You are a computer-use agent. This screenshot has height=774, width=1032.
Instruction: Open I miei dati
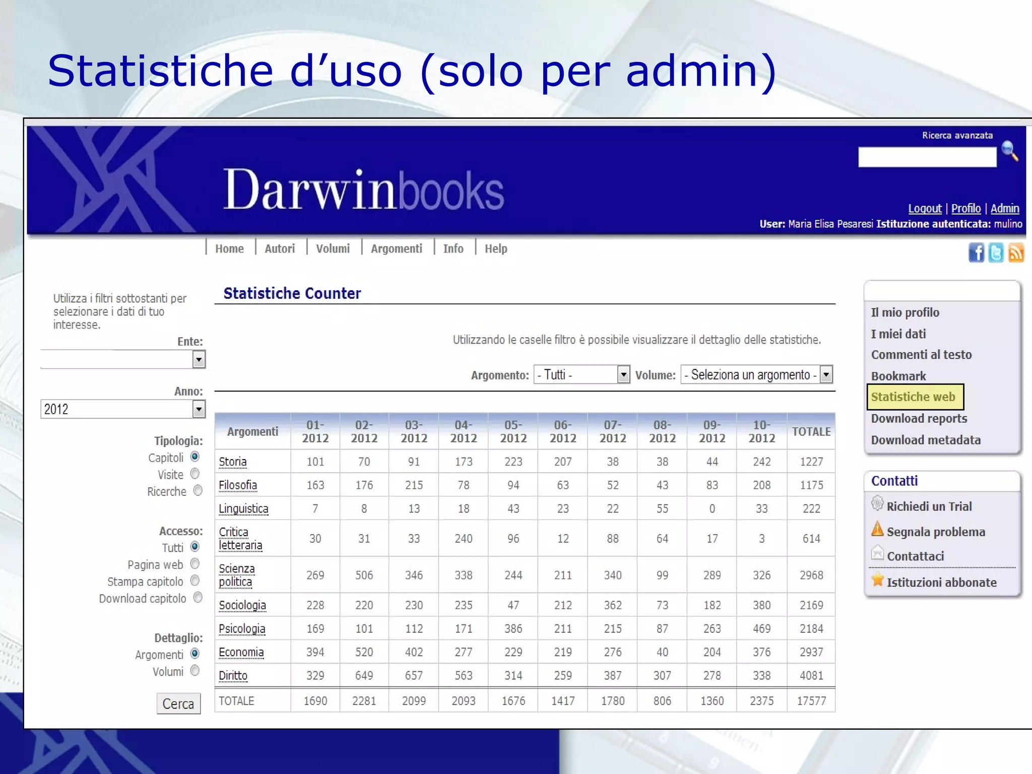898,334
